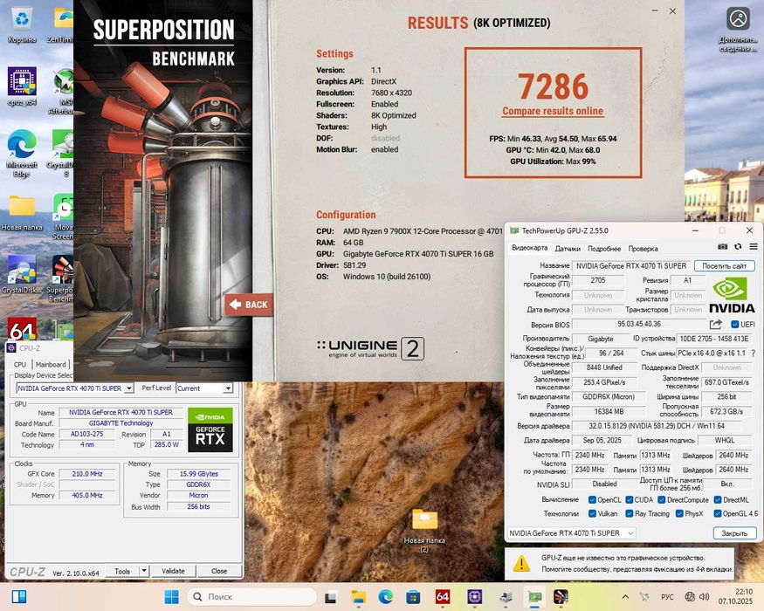764x611 pixels.
Task: Click the Compare results online link
Action: click(553, 111)
